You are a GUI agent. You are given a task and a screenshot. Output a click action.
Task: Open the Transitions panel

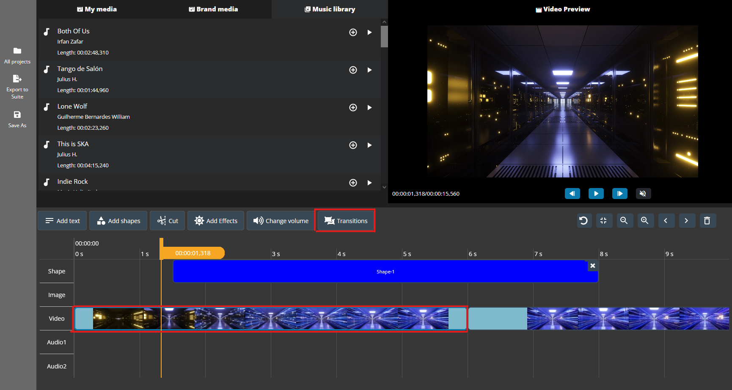point(346,221)
